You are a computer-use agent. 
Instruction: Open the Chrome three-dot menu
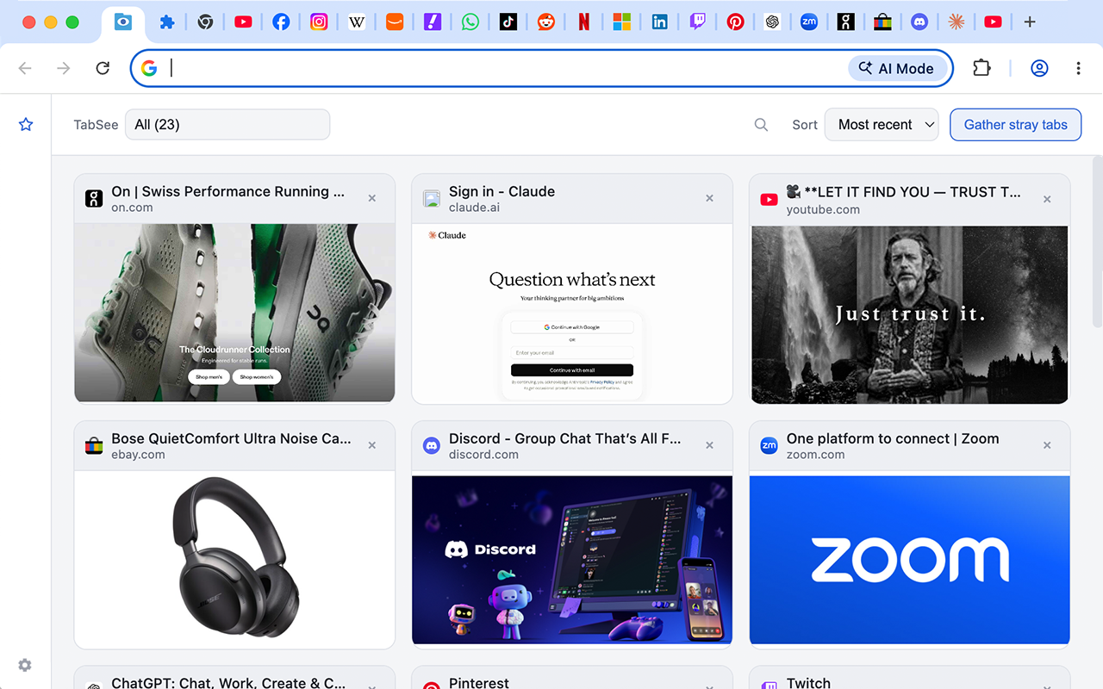click(x=1079, y=68)
